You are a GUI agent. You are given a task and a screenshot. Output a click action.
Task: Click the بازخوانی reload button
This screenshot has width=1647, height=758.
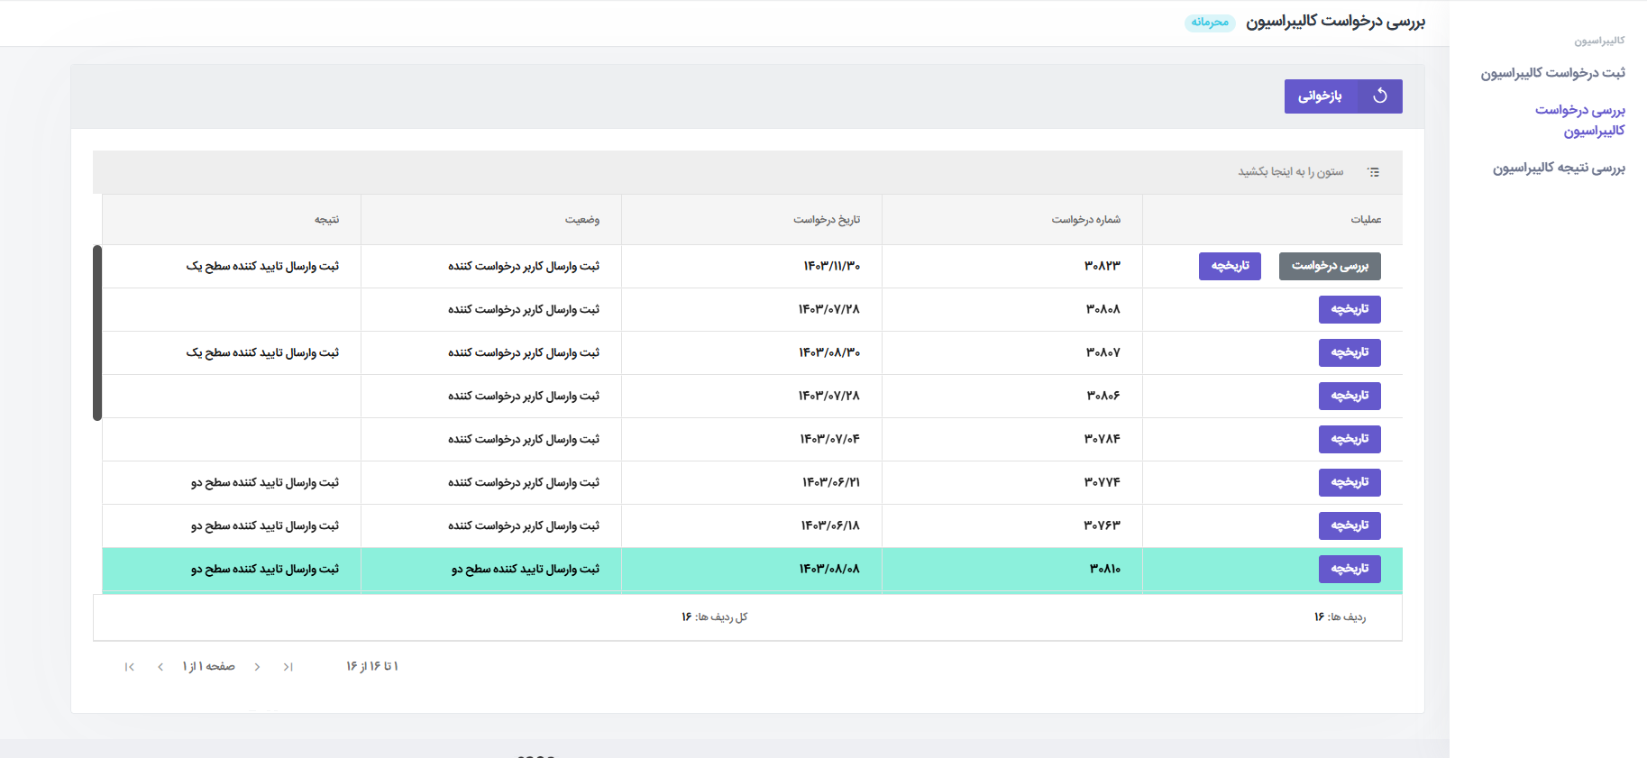tap(1343, 96)
